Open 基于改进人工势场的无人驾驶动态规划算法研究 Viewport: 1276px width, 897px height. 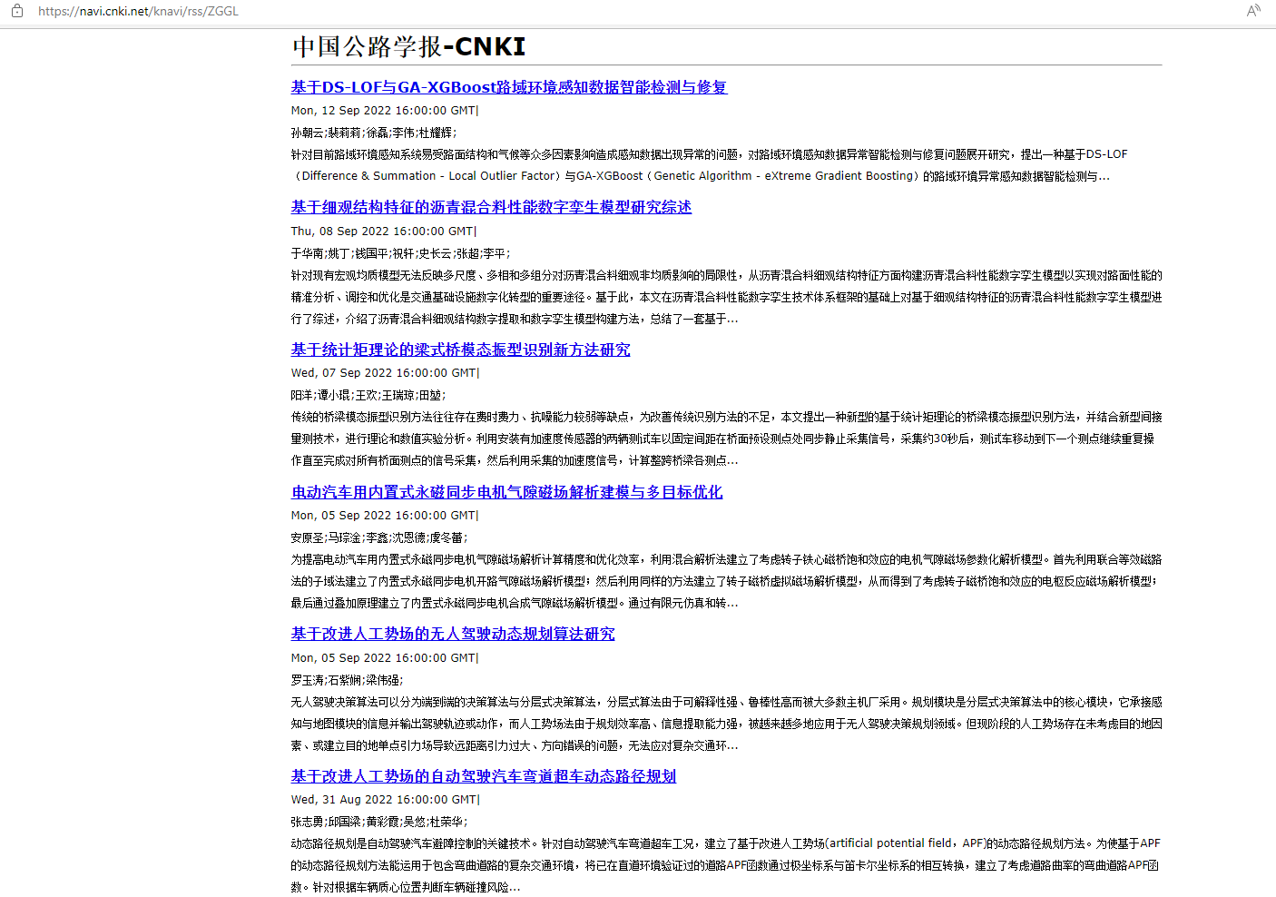pyautogui.click(x=452, y=634)
